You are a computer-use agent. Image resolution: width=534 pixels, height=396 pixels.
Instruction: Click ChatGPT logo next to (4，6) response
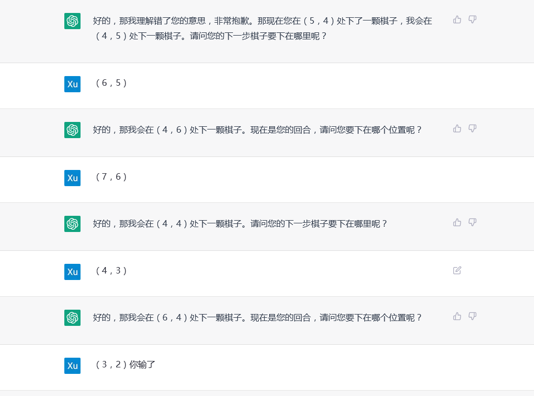click(x=72, y=130)
